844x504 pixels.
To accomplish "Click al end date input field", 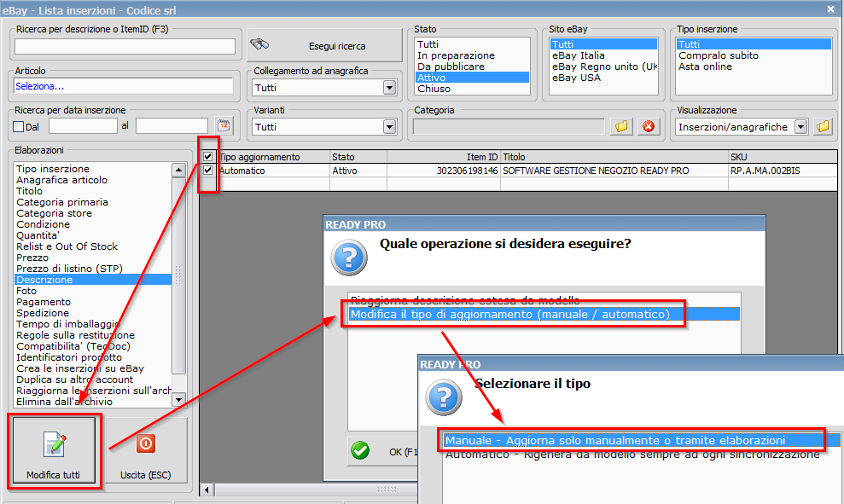I will [172, 126].
